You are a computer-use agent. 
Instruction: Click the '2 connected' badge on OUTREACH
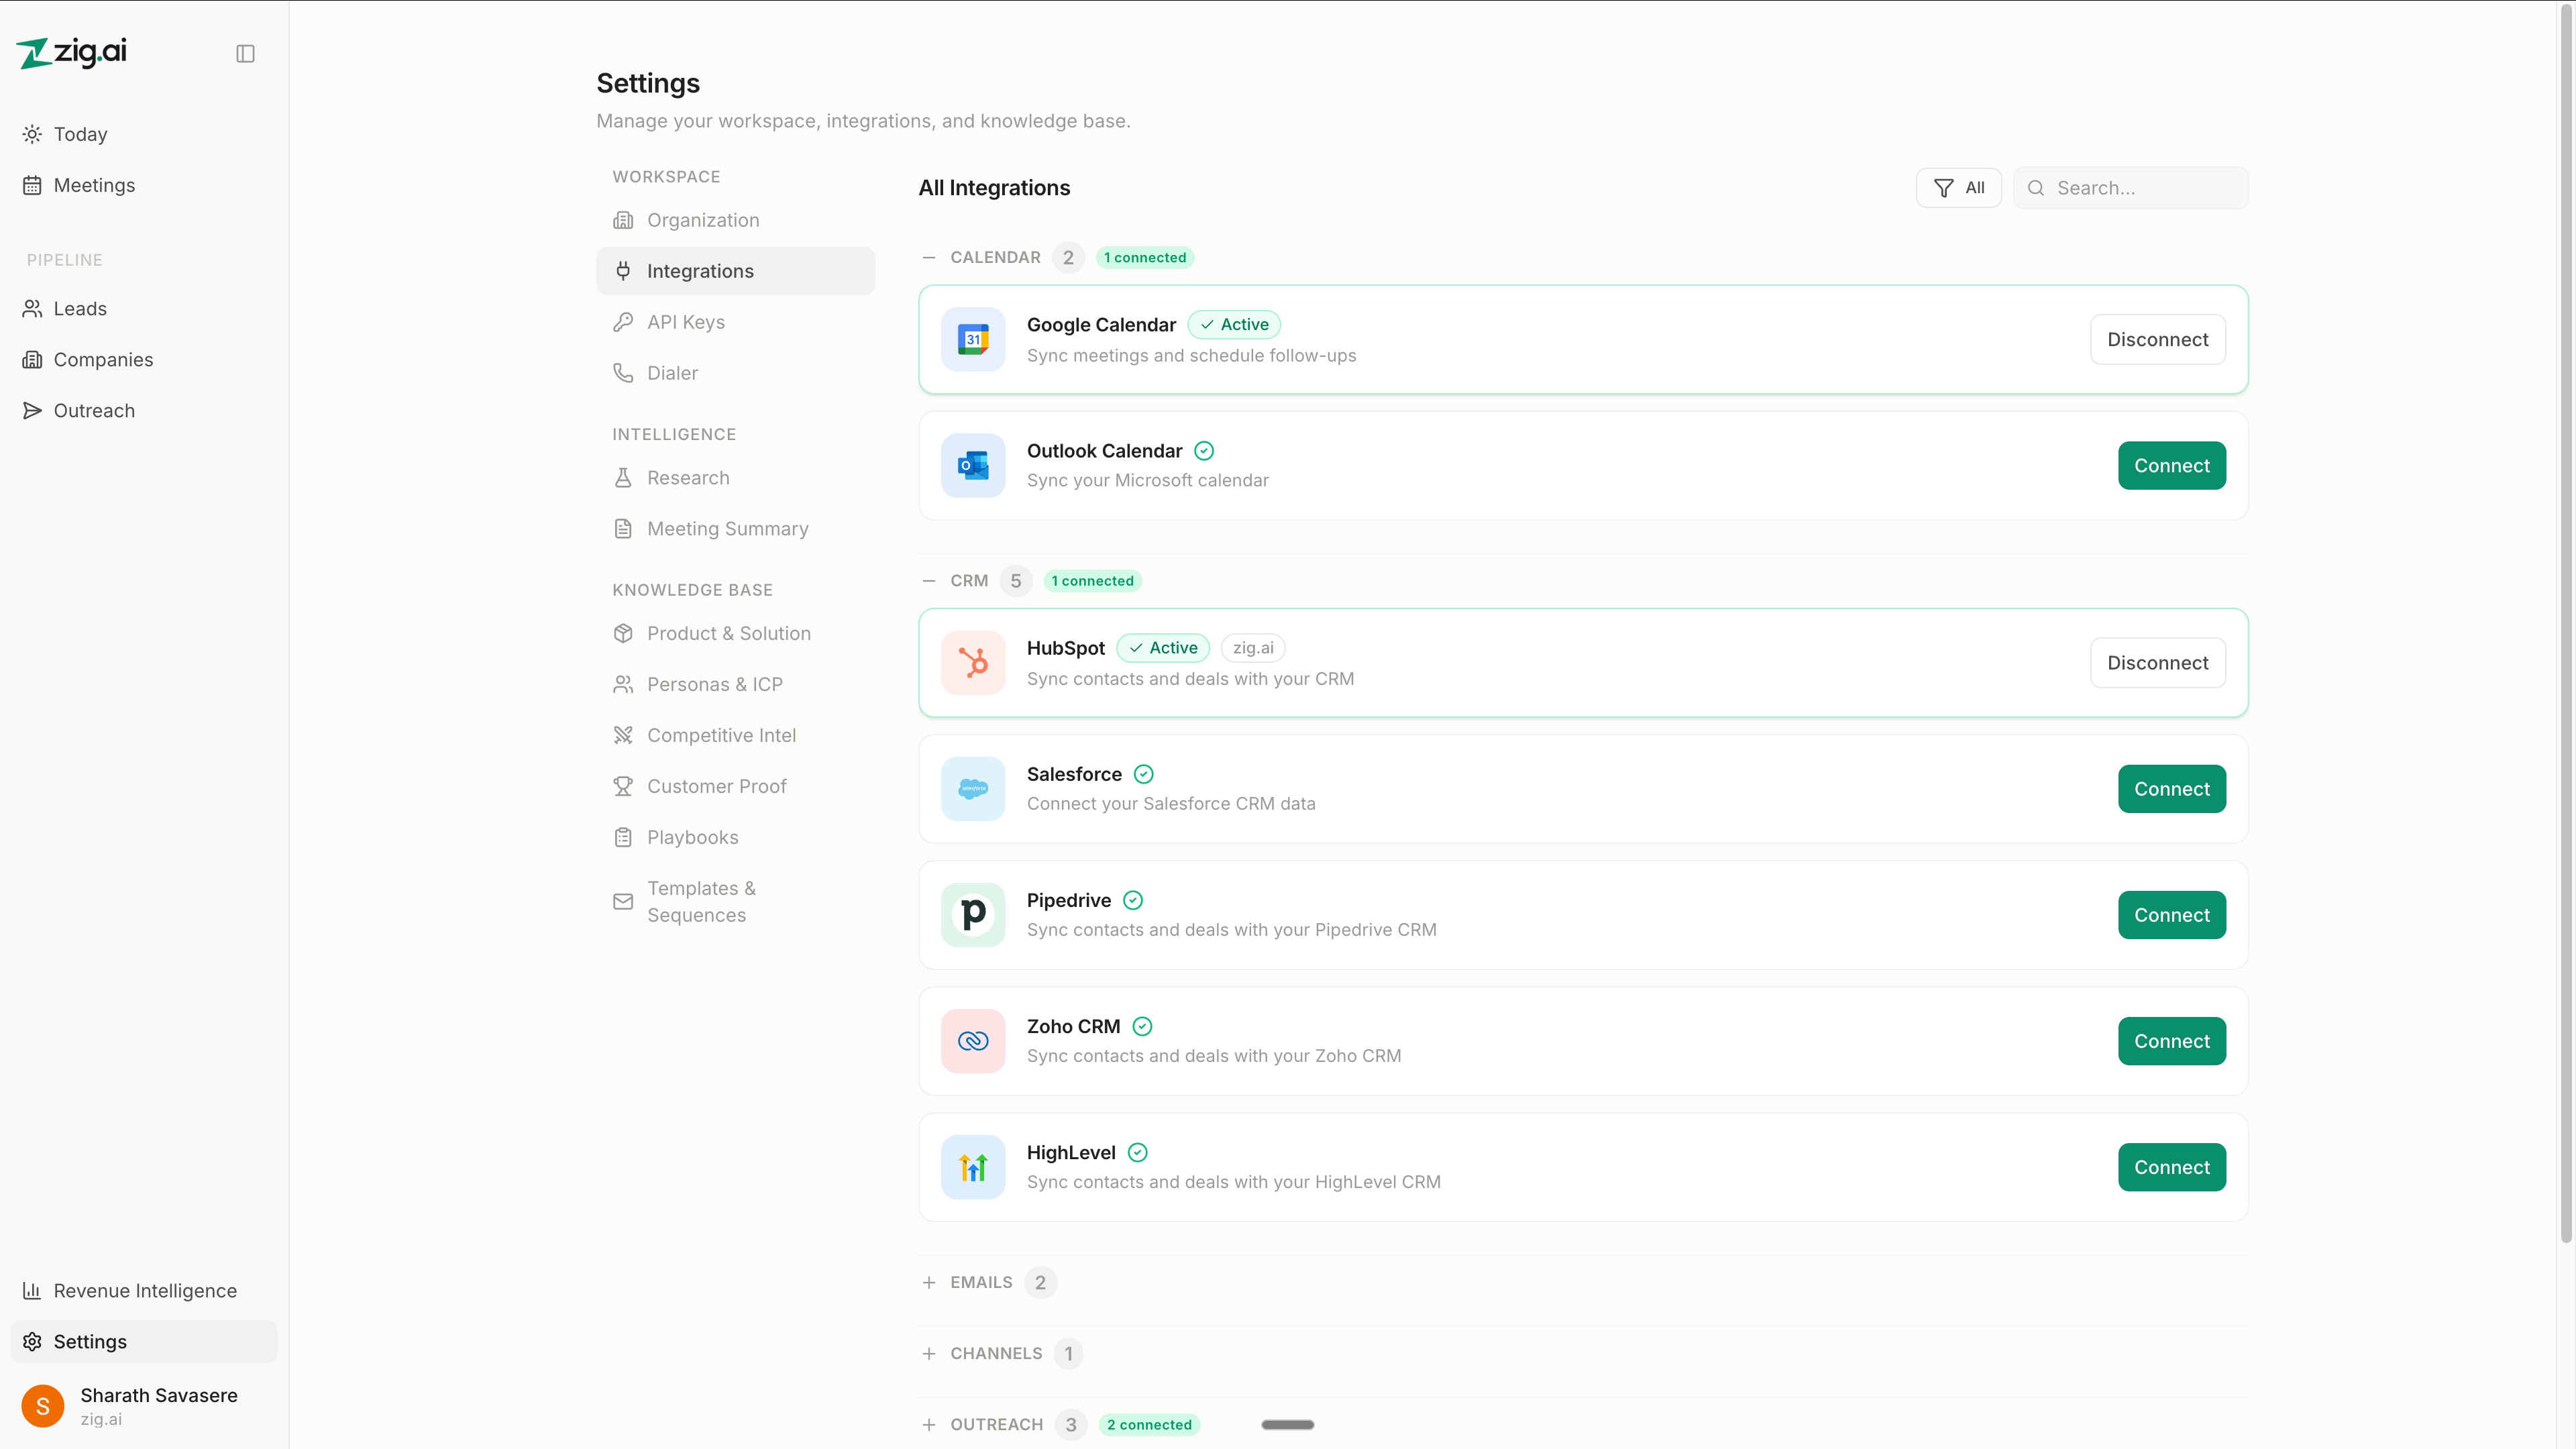tap(1149, 1425)
